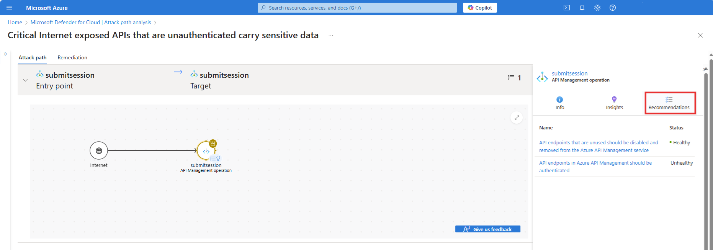
Task: Open the Azure portal hamburger menu
Action: pyautogui.click(x=9, y=8)
